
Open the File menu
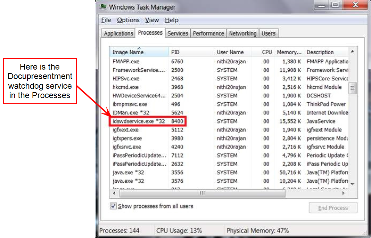[x=106, y=20]
